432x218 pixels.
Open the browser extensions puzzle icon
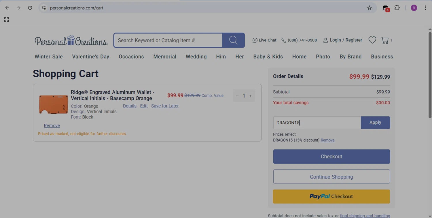397,8
